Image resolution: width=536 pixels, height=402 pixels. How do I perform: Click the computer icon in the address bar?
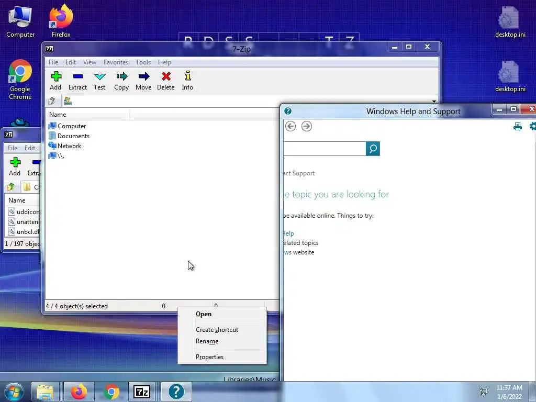coord(68,101)
